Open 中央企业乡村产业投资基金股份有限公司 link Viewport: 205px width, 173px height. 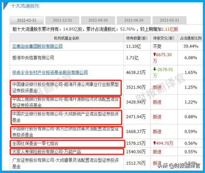(50, 72)
